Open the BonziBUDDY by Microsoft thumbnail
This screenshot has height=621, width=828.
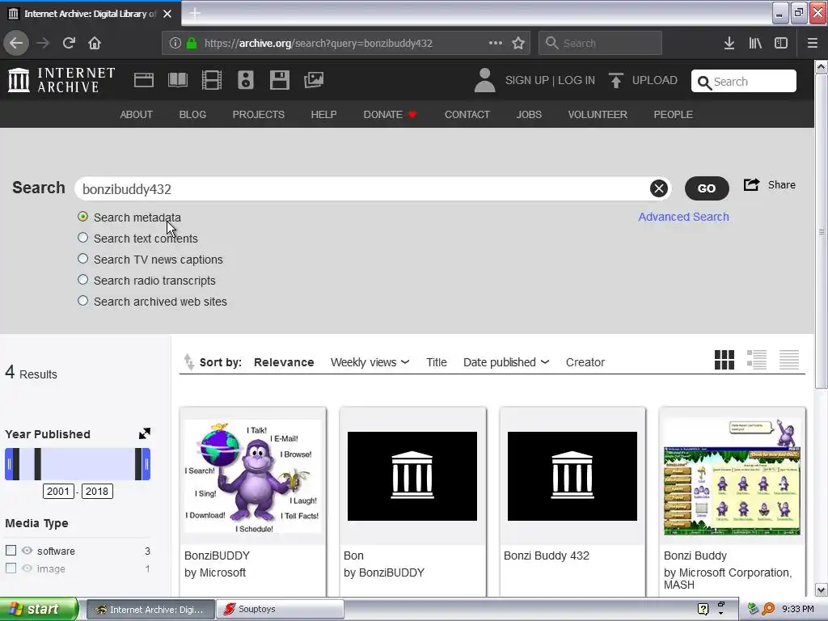point(252,475)
